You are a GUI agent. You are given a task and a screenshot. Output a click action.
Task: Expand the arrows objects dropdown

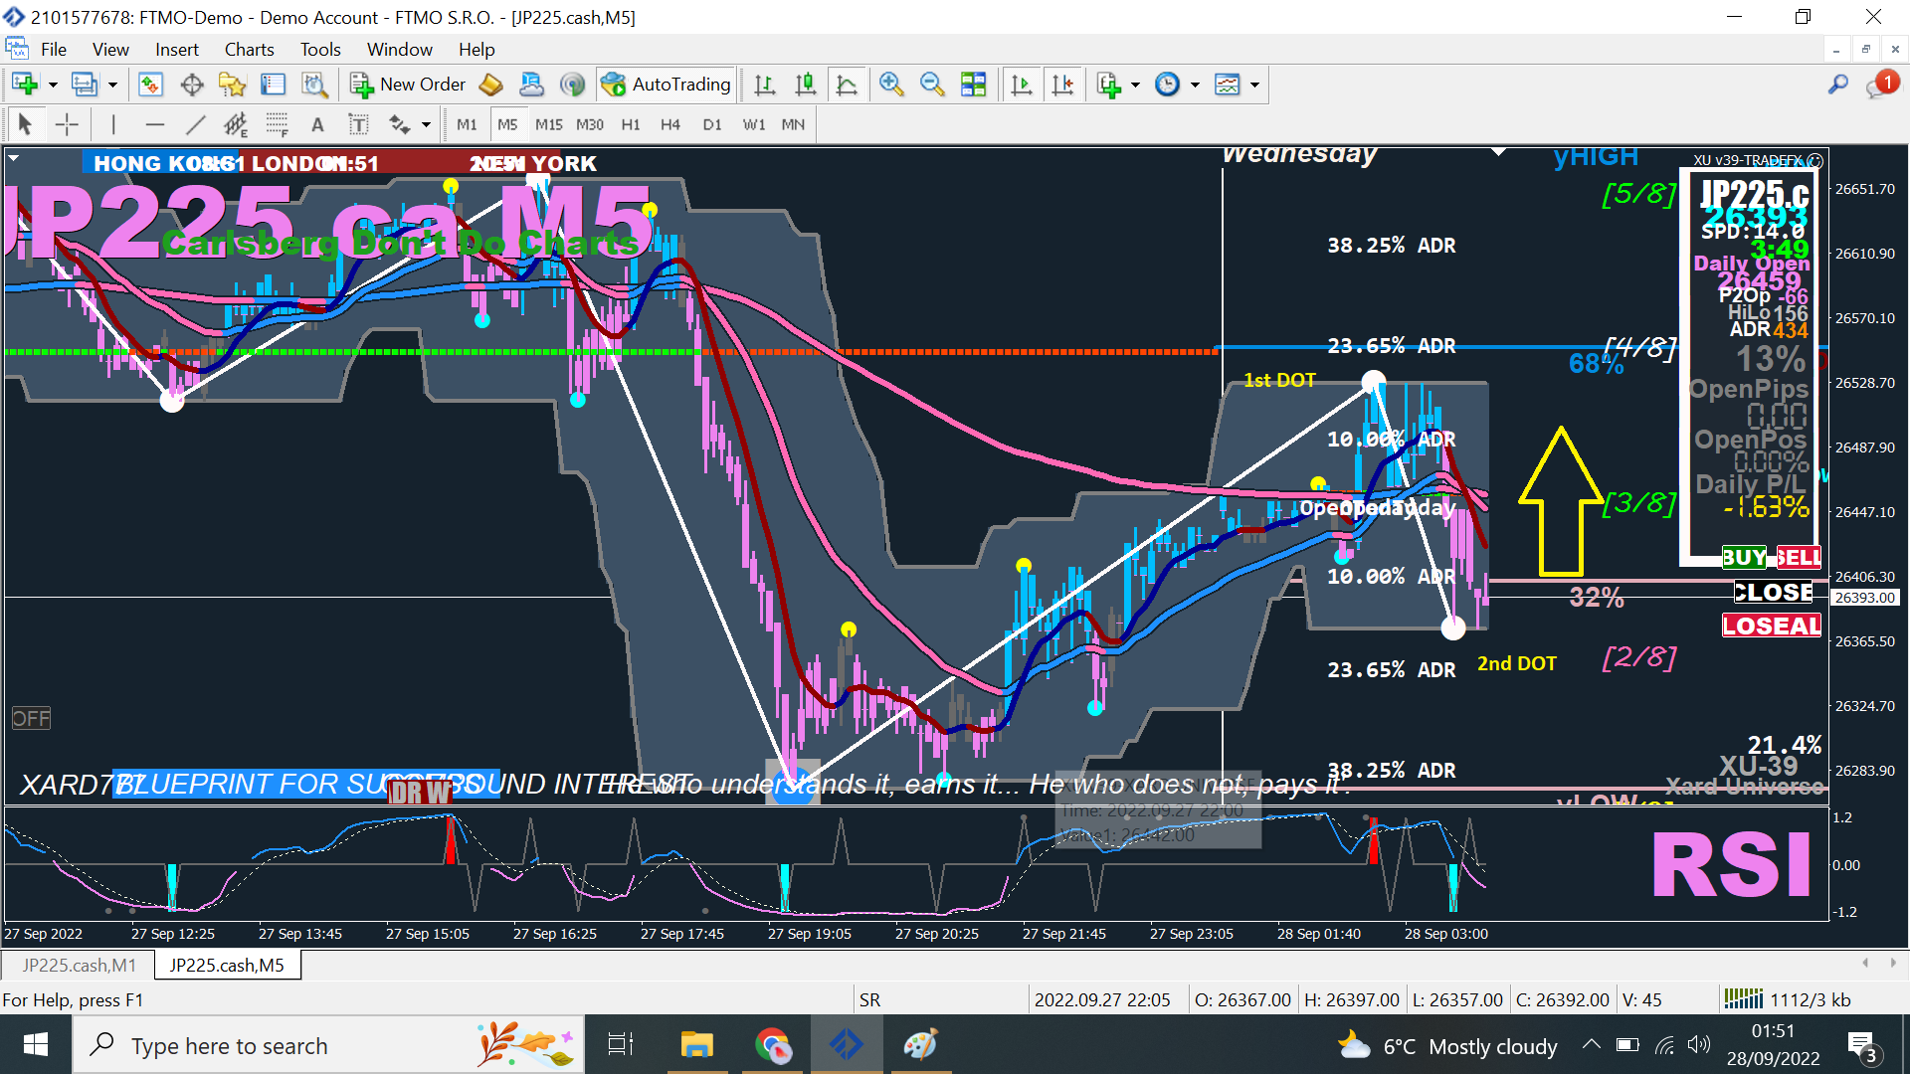point(426,124)
